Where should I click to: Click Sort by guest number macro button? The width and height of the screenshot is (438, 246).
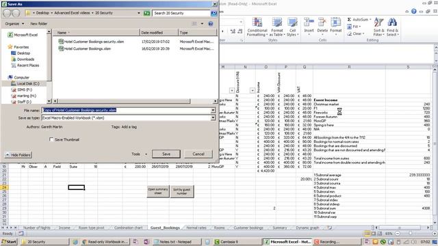coord(181,191)
